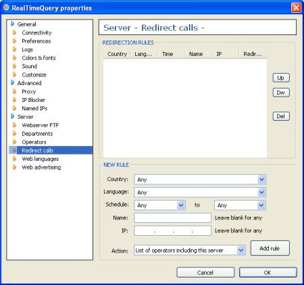Click the blue arrow icon beside Advanced
Image resolution: width=304 pixels, height=285 pixels.
coord(13,83)
